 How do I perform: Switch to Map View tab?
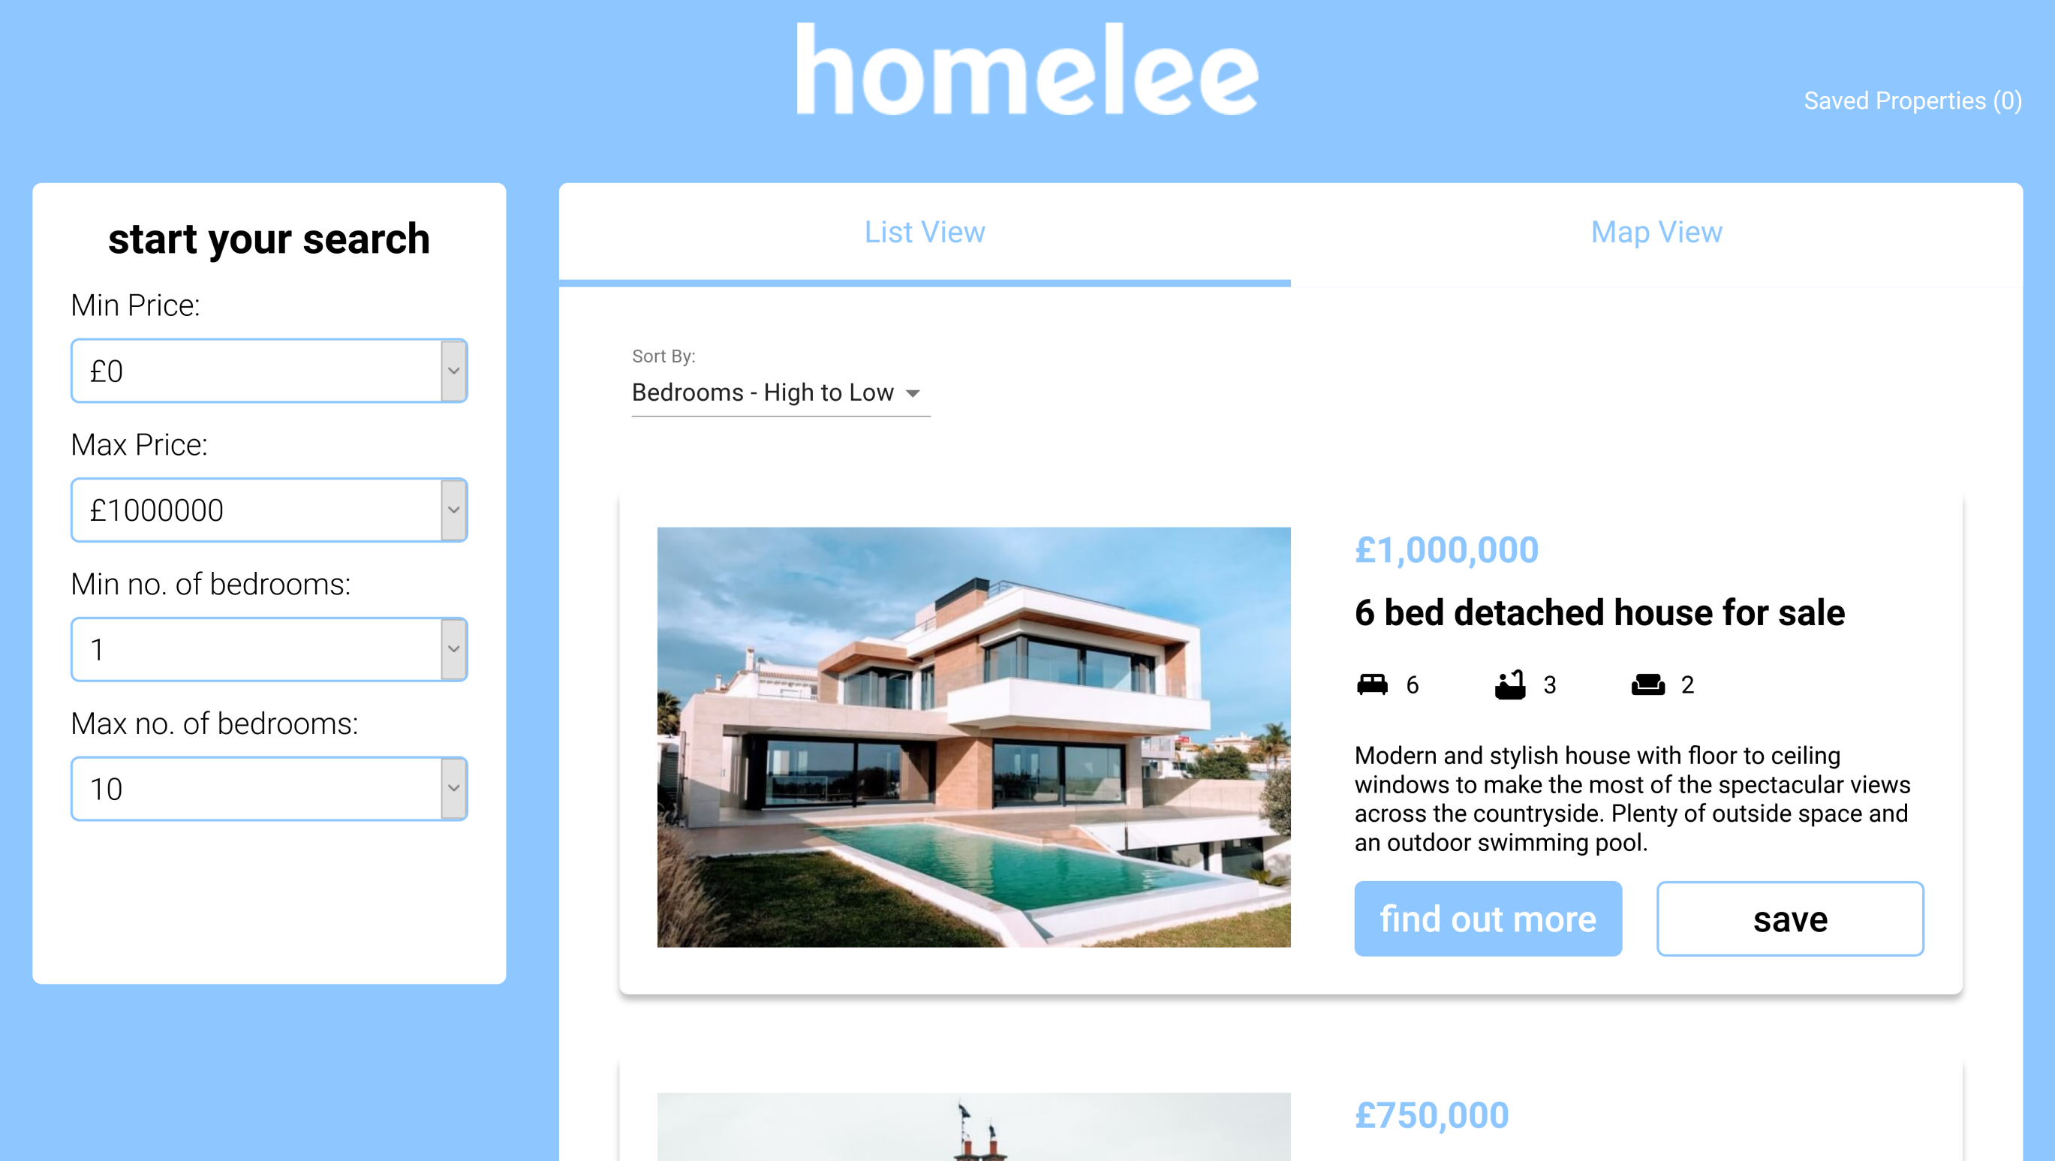click(1656, 231)
